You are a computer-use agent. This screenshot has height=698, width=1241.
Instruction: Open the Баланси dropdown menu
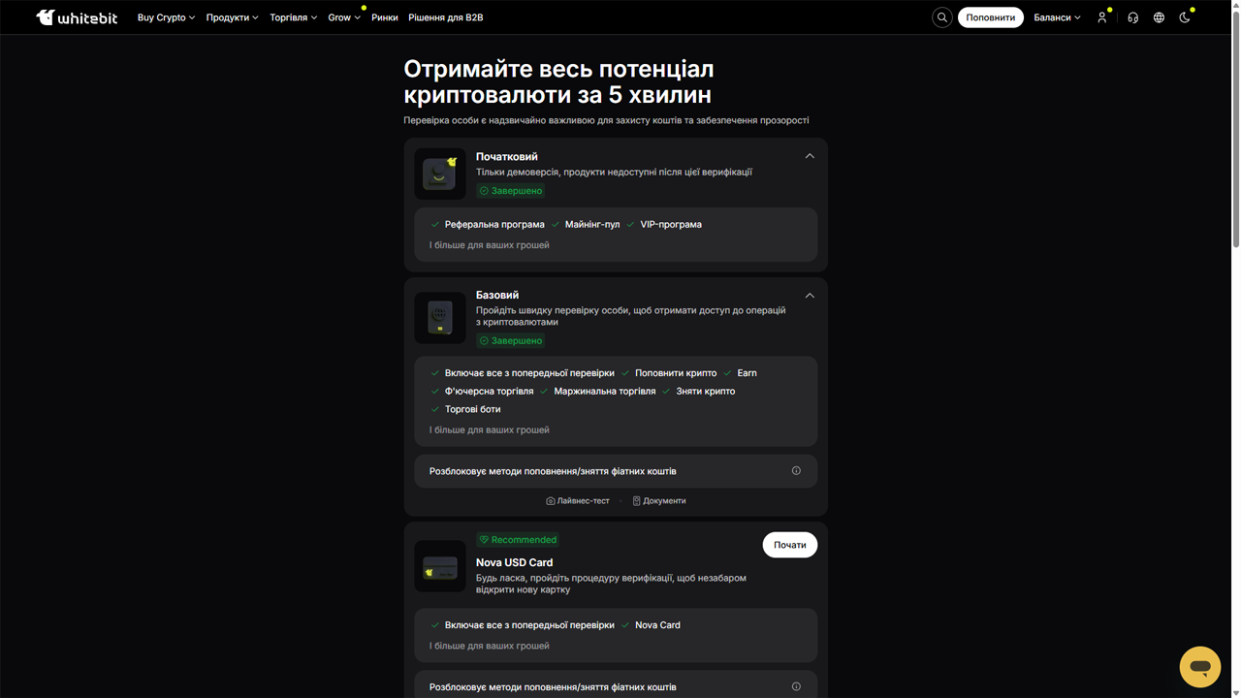click(x=1057, y=17)
